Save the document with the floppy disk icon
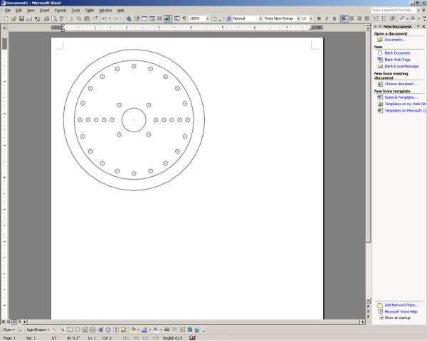 pos(21,18)
